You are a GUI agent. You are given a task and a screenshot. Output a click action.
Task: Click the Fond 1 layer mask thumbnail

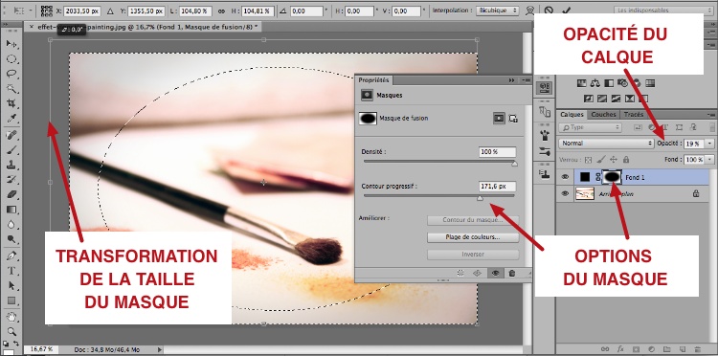tap(613, 177)
